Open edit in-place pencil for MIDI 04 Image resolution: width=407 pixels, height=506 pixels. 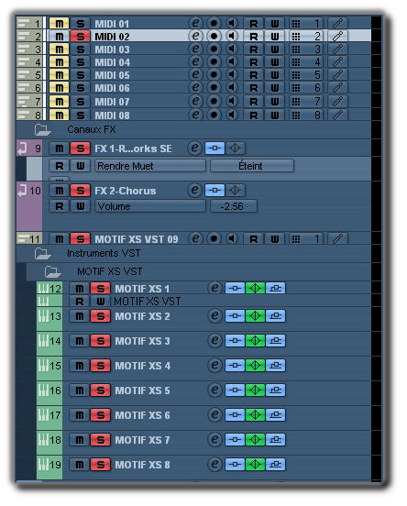[337, 61]
